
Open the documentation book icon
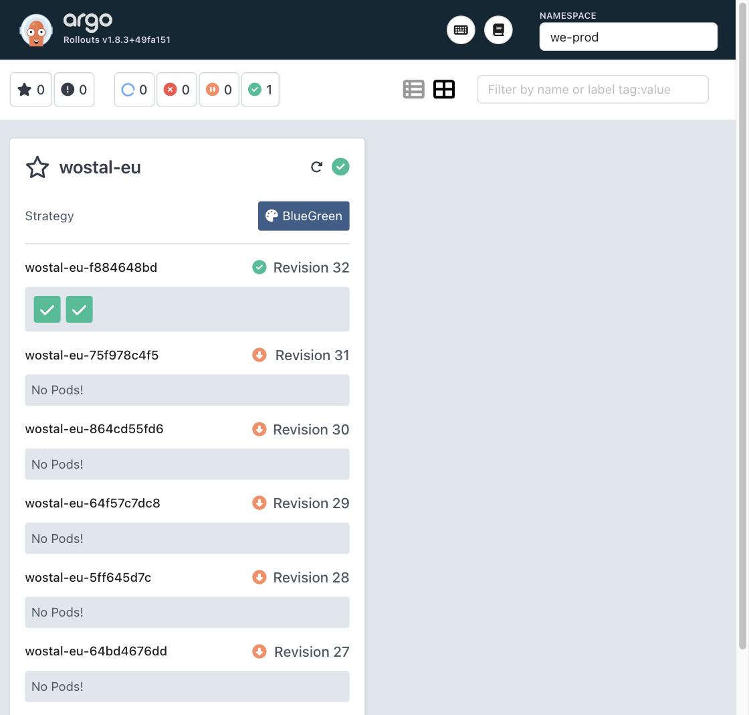click(x=498, y=30)
